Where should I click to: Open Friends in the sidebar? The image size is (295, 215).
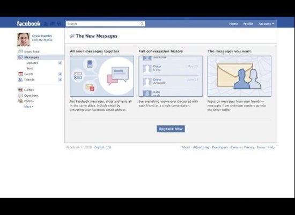point(29,80)
